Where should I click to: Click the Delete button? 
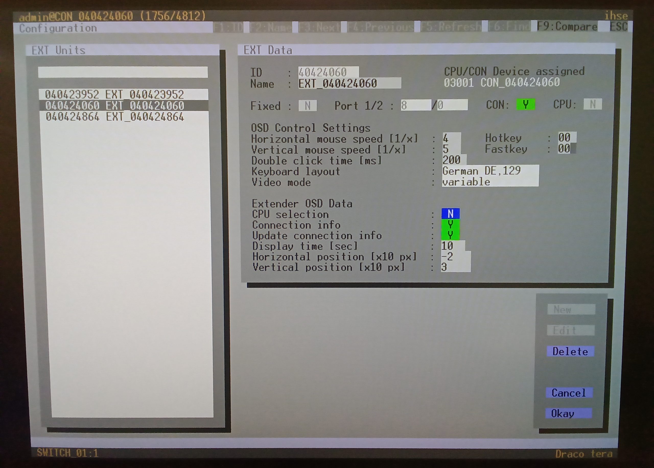tap(570, 352)
